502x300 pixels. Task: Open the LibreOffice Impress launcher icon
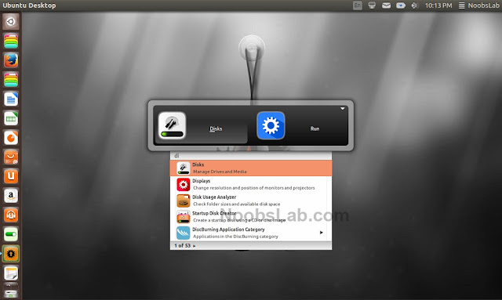tap(11, 138)
